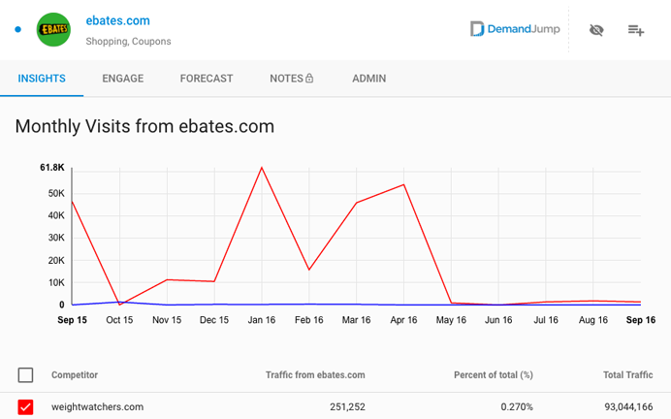The image size is (671, 419).
Task: Open the locked NOTES tab
Action: 292,79
